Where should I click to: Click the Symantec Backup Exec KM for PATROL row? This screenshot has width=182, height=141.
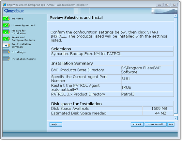tap(112, 54)
